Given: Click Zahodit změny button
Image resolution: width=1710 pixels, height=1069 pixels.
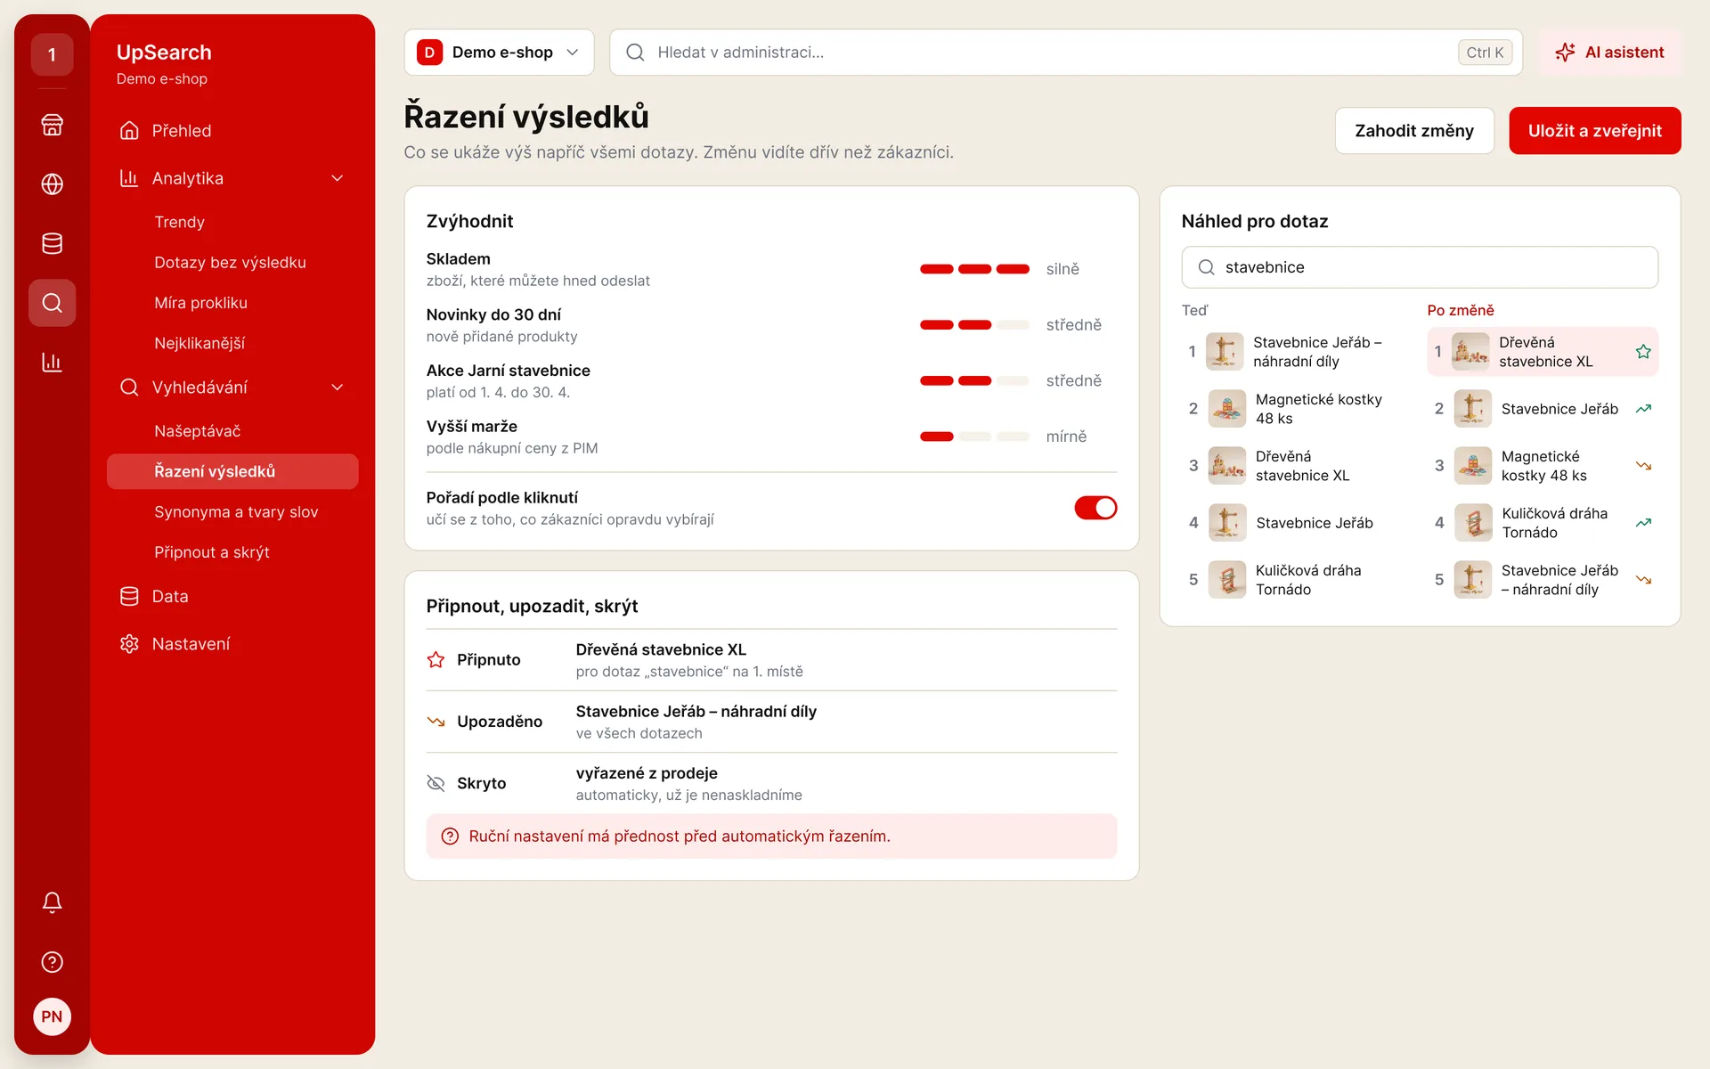Looking at the screenshot, I should point(1414,131).
